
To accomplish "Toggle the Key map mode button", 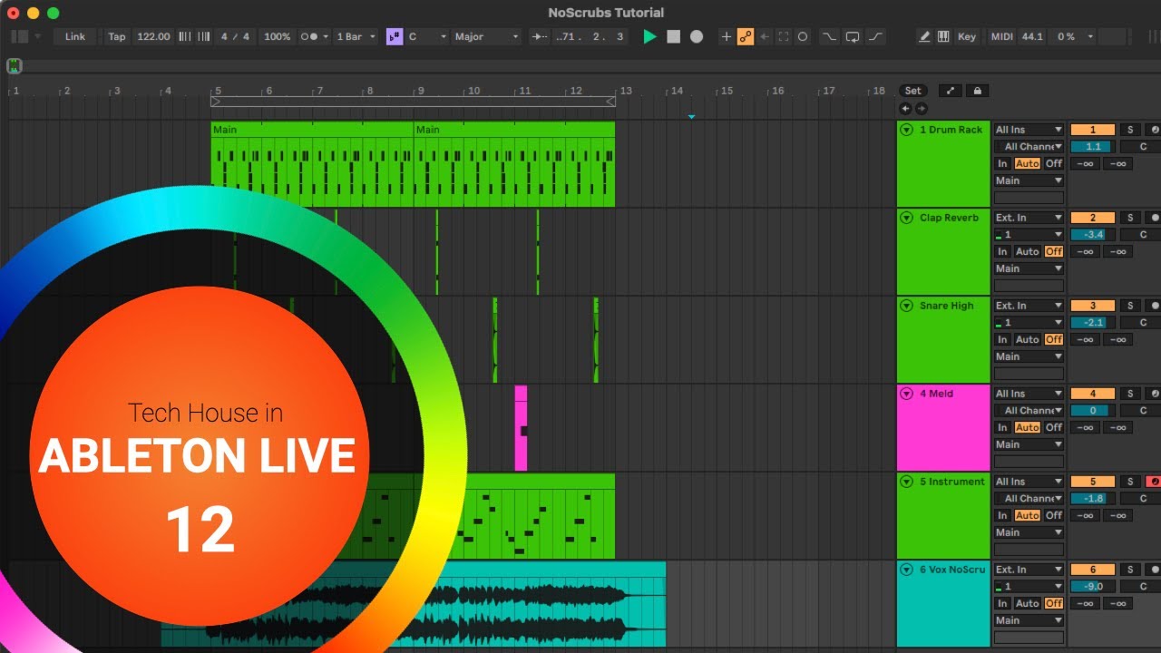I will tap(967, 36).
